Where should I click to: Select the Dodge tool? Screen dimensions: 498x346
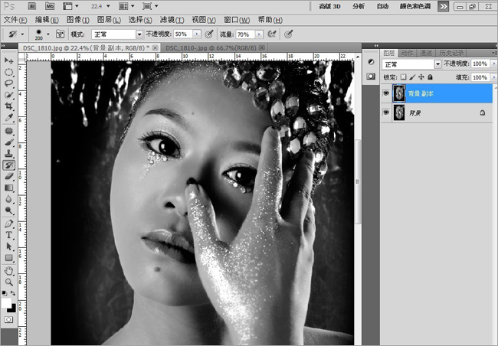pos(9,211)
